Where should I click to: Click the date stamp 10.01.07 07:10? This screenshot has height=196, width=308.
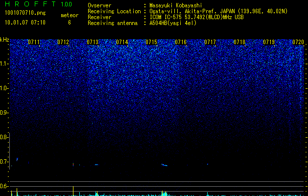point(25,23)
